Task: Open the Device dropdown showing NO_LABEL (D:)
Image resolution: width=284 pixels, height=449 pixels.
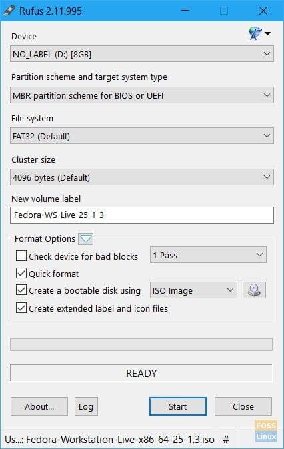Action: coord(142,54)
